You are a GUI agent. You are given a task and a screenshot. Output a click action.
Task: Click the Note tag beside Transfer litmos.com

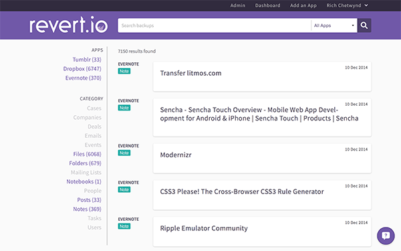coord(124,71)
